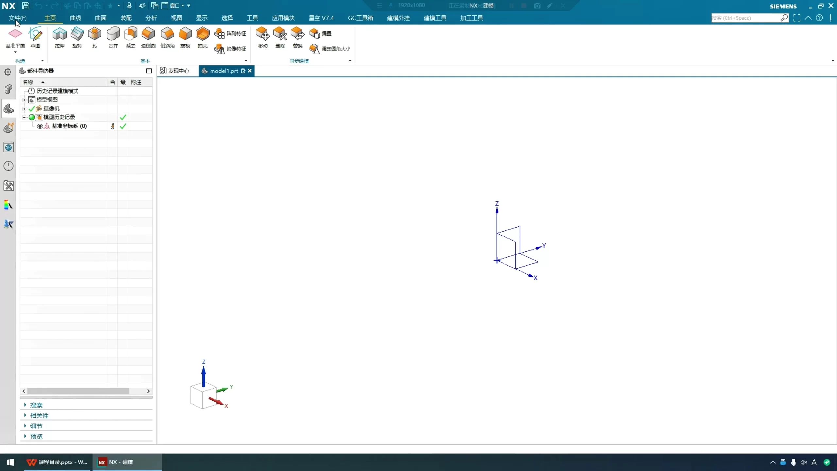Select 阵列特征 pattern feature tool
This screenshot has height=471, width=837.
point(231,33)
